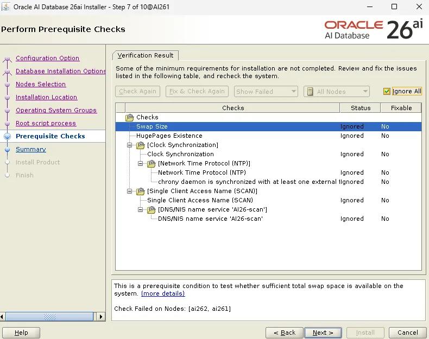The width and height of the screenshot is (429, 339).
Task: Click the server node icon in All Nodes dropdown
Action: click(x=310, y=92)
